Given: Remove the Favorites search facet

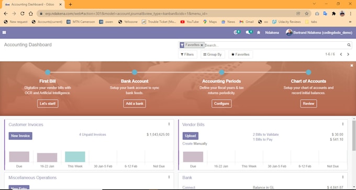Looking at the screenshot, I should tap(202, 45).
